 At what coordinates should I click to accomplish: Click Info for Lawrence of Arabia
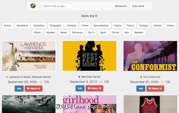[x=19, y=88]
